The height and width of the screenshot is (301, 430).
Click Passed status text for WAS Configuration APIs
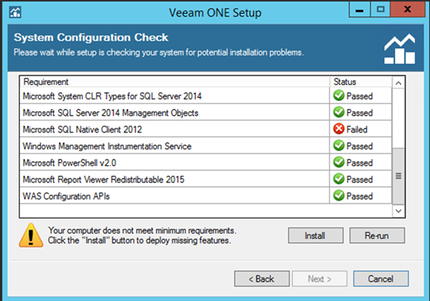359,196
